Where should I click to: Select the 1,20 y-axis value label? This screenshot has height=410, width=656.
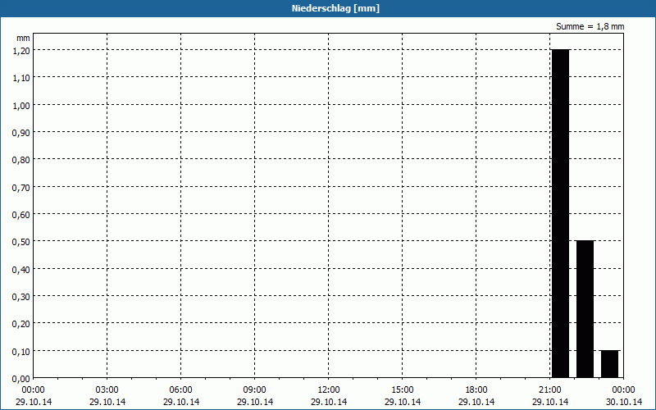pos(21,51)
